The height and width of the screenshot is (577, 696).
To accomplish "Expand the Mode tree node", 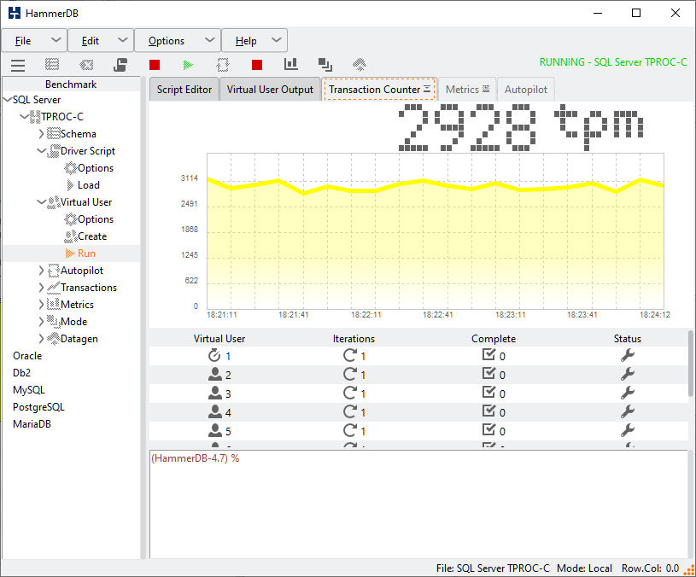I will pyautogui.click(x=41, y=322).
